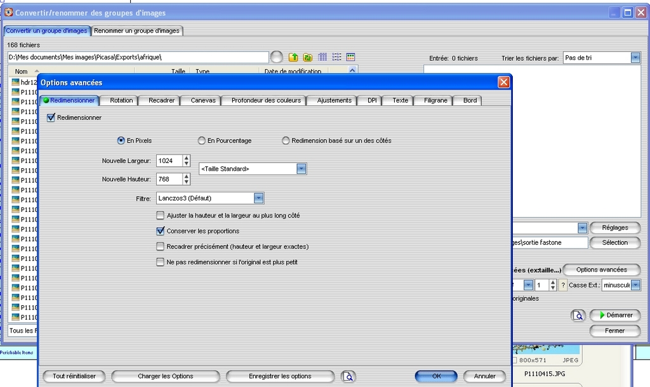Expand the Filtre Lanczos3 dropdown
Image resolution: width=650 pixels, height=387 pixels.
click(258, 199)
